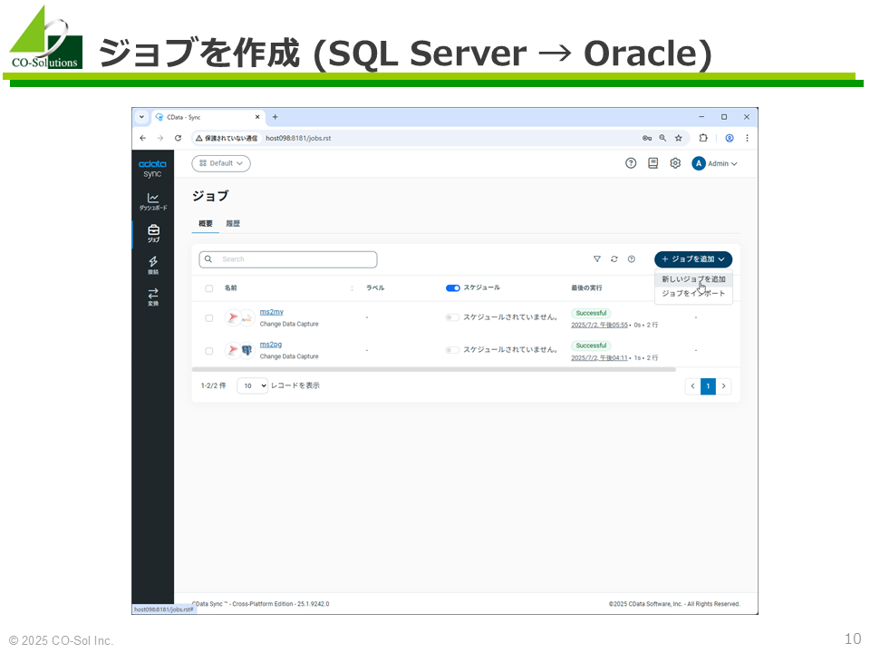Click the browser back arrow

[x=143, y=138]
